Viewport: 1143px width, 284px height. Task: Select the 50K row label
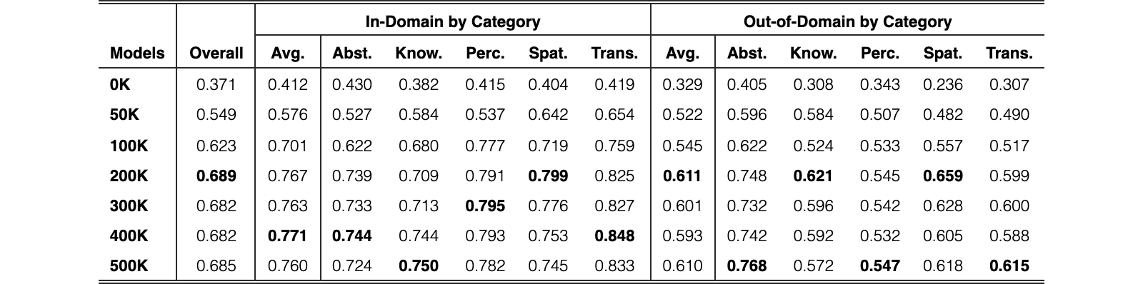click(125, 114)
